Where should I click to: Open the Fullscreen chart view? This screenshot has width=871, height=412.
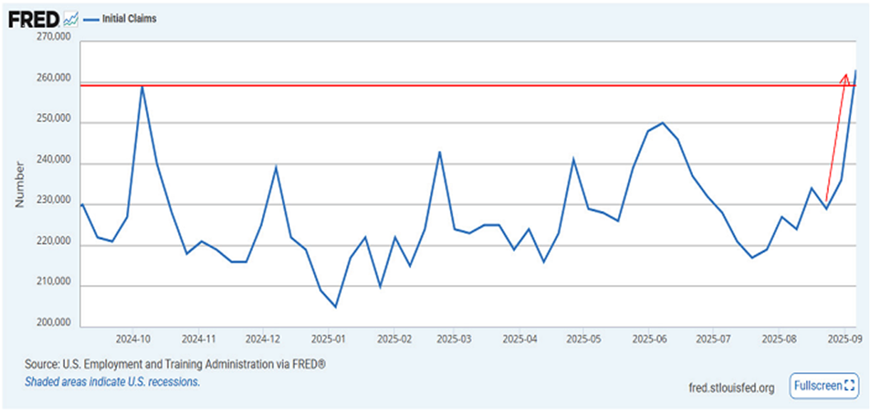823,386
